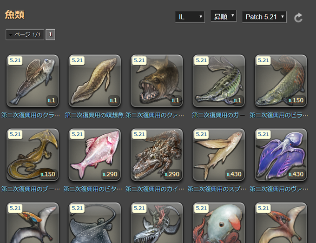Open the colorful-crested pterosaur icon in third row
This screenshot has height=243, width=316.
[x=33, y=223]
